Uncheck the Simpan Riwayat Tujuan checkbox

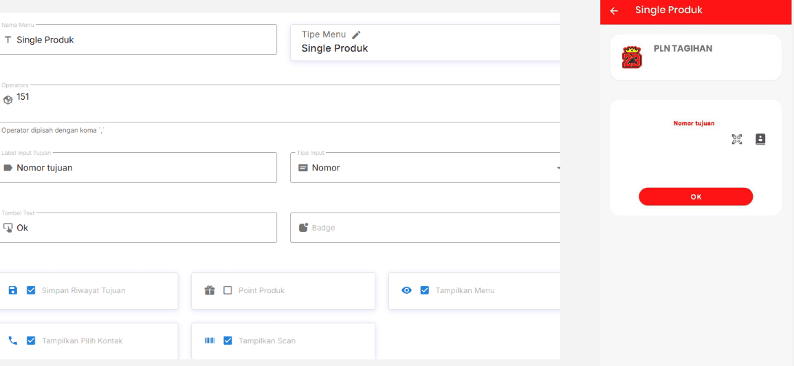[x=31, y=290]
